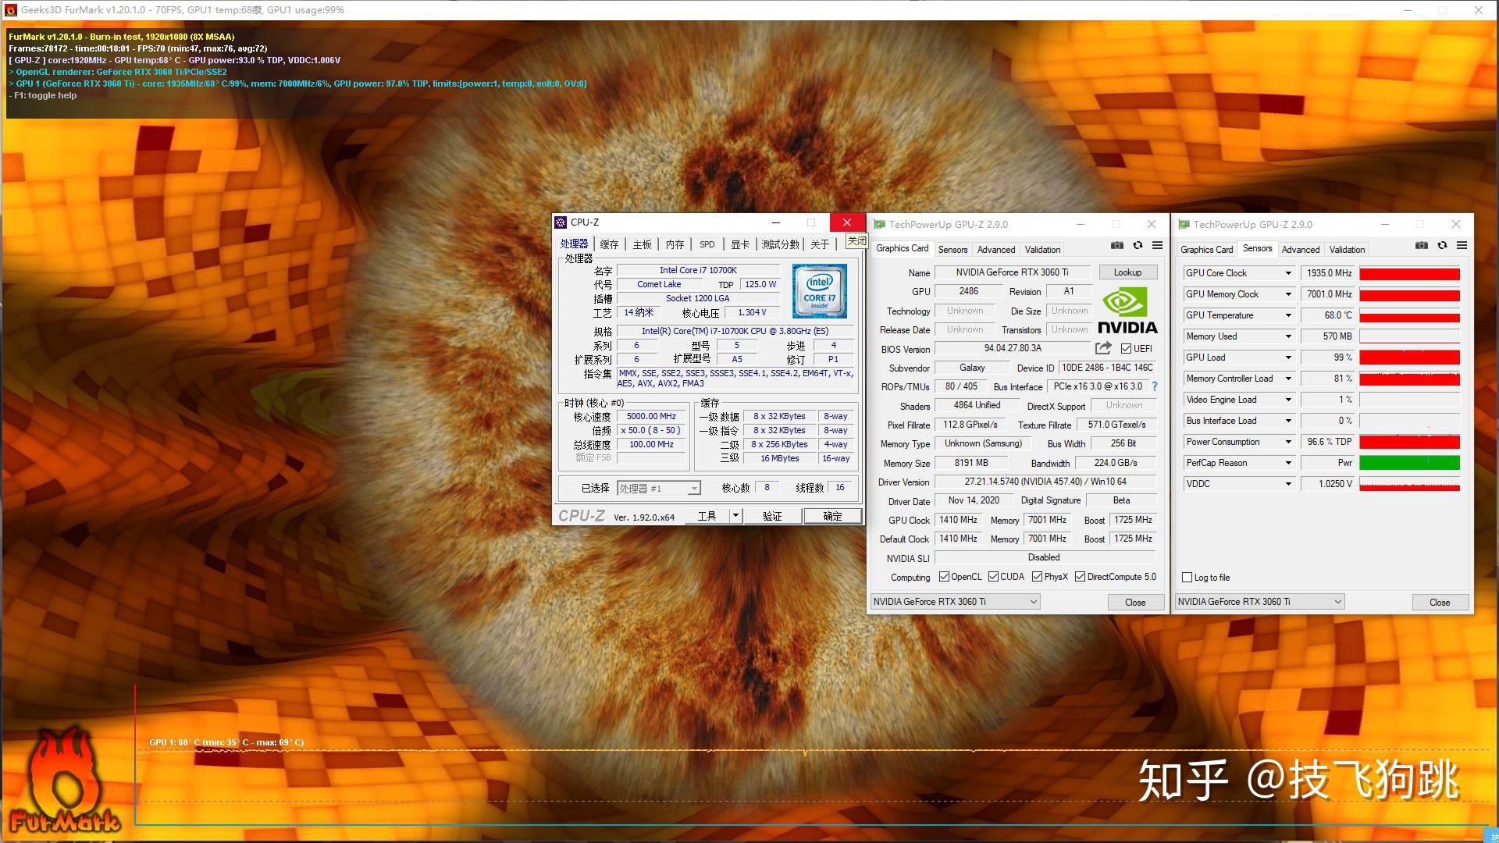This screenshot has height=843, width=1499.
Task: Open the 显卡 tab in CPU-Z
Action: coord(739,244)
